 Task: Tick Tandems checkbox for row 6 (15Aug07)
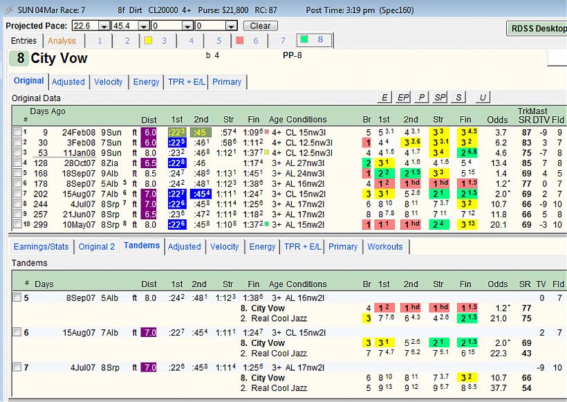[17, 332]
